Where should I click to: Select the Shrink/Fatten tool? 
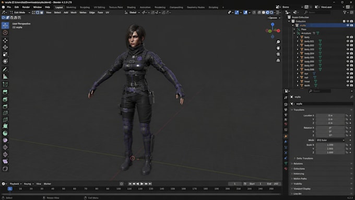(5, 155)
